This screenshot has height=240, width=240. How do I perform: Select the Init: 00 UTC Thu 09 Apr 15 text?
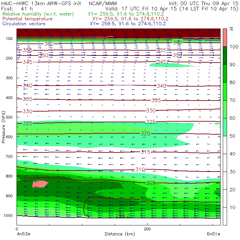[204, 3]
